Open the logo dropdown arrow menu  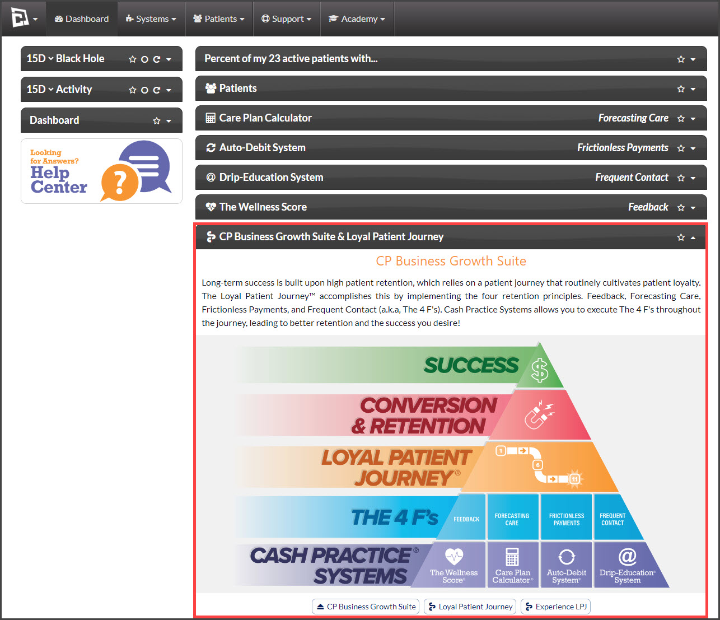pos(35,19)
